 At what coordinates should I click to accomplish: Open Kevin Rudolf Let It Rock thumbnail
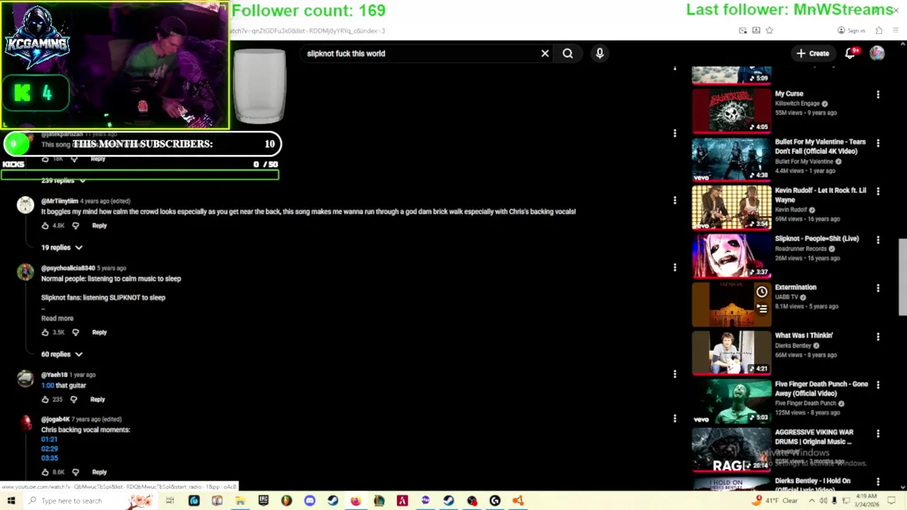click(x=731, y=208)
